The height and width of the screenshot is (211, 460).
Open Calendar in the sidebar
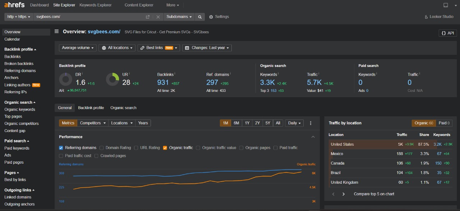[x=12, y=39]
